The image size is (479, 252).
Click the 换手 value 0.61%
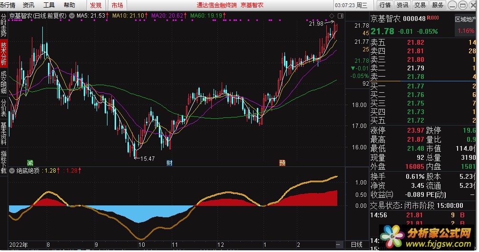tap(415, 176)
